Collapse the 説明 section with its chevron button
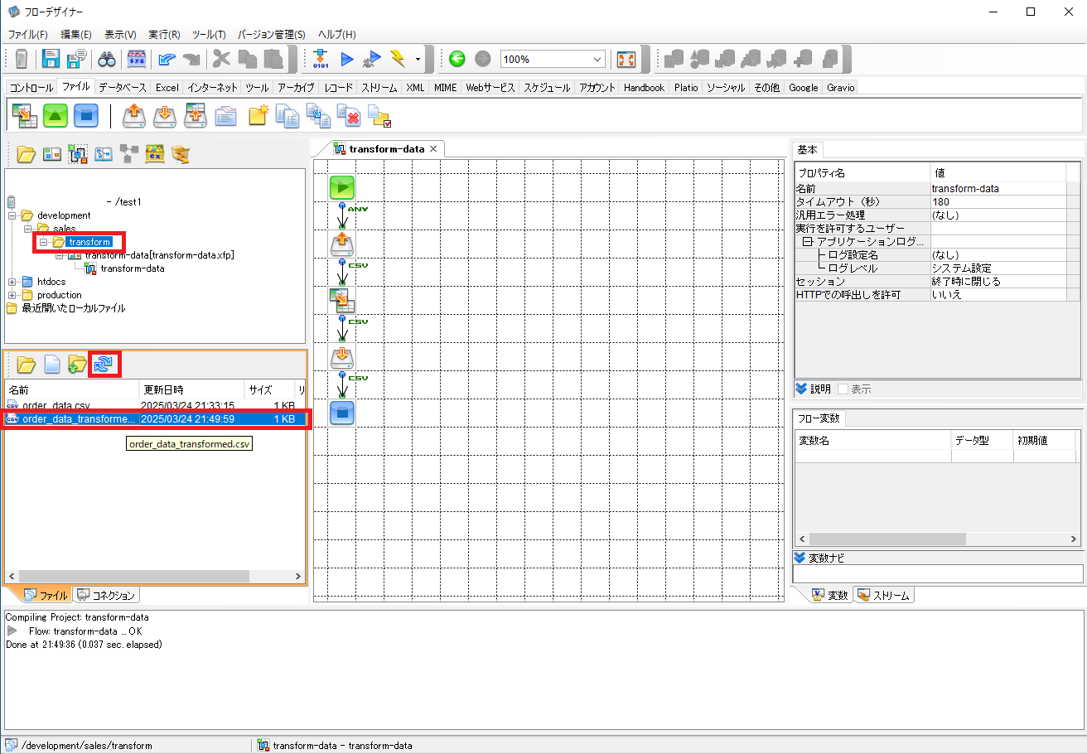The height and width of the screenshot is (754, 1087). point(803,388)
